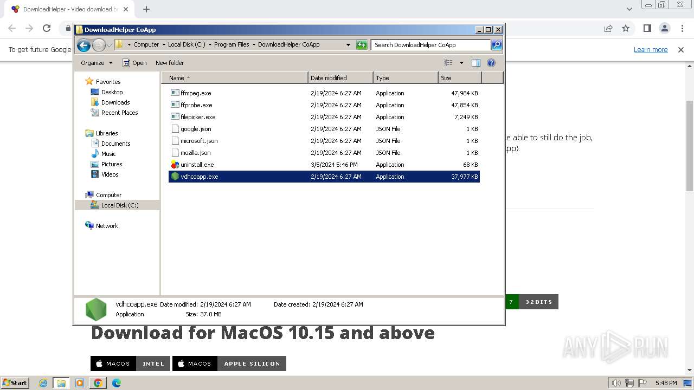The image size is (694, 390).
Task: Click the uninstall.exe colored icon
Action: tap(175, 165)
